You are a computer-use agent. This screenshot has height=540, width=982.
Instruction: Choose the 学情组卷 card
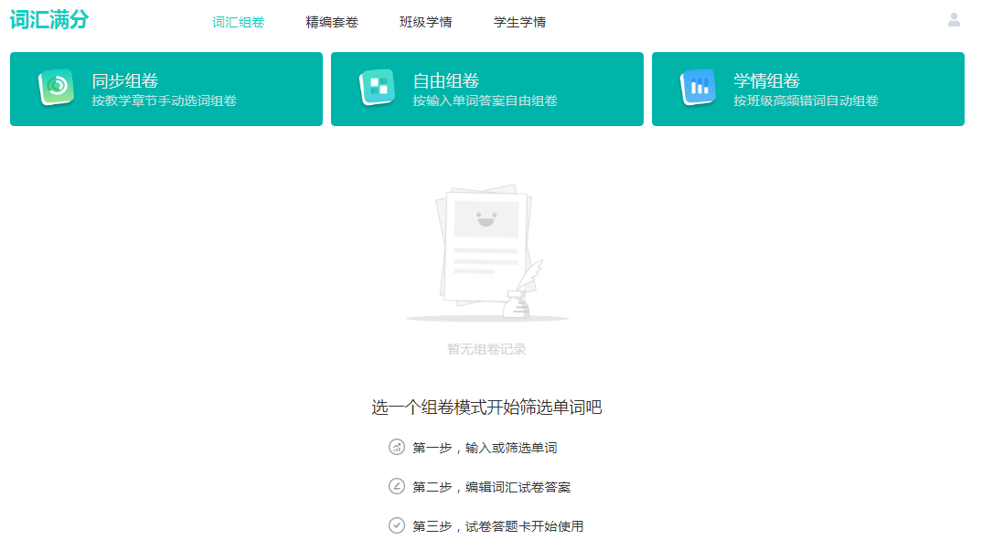808,89
